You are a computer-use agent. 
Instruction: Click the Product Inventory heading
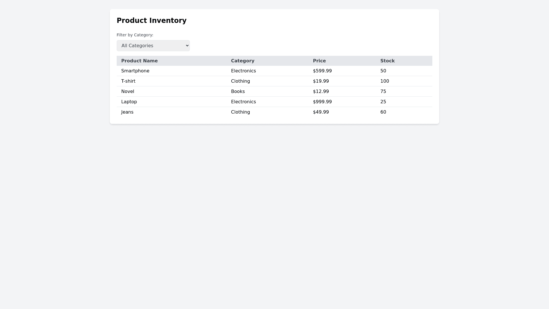[x=152, y=21]
